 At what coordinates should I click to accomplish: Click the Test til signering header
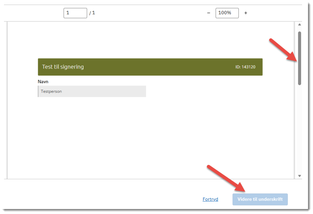[x=63, y=67]
